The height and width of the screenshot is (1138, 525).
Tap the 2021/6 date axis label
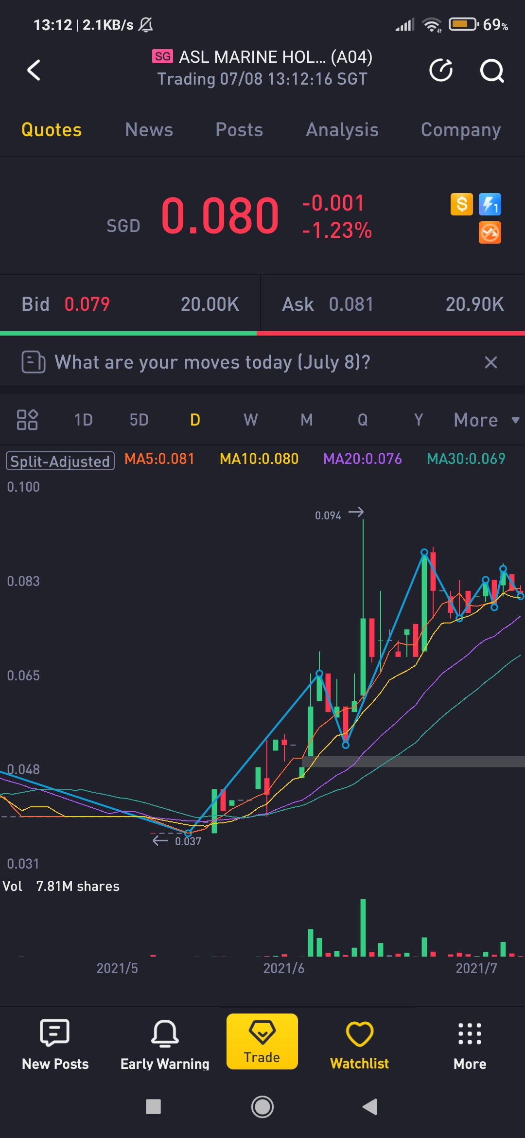click(284, 968)
